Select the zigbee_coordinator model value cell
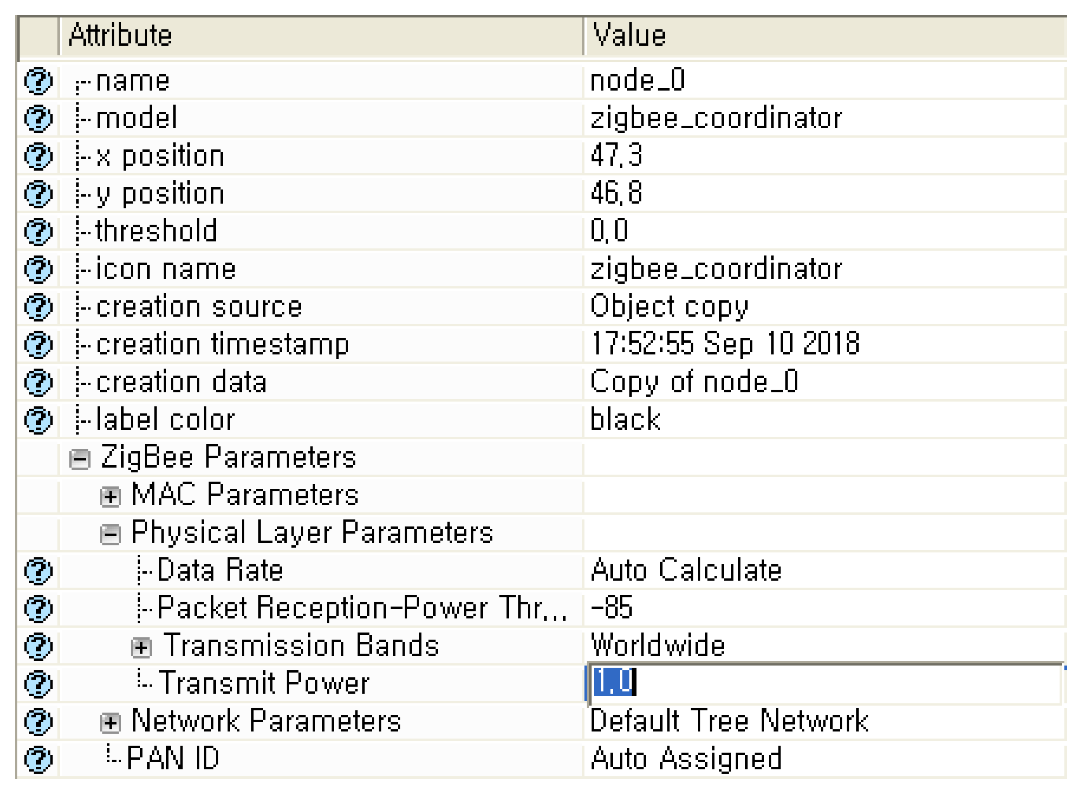Screen dimensions: 1083x794 coord(716,118)
